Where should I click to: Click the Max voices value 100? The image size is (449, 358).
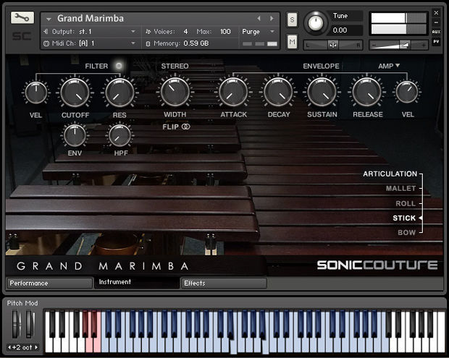[x=225, y=31]
